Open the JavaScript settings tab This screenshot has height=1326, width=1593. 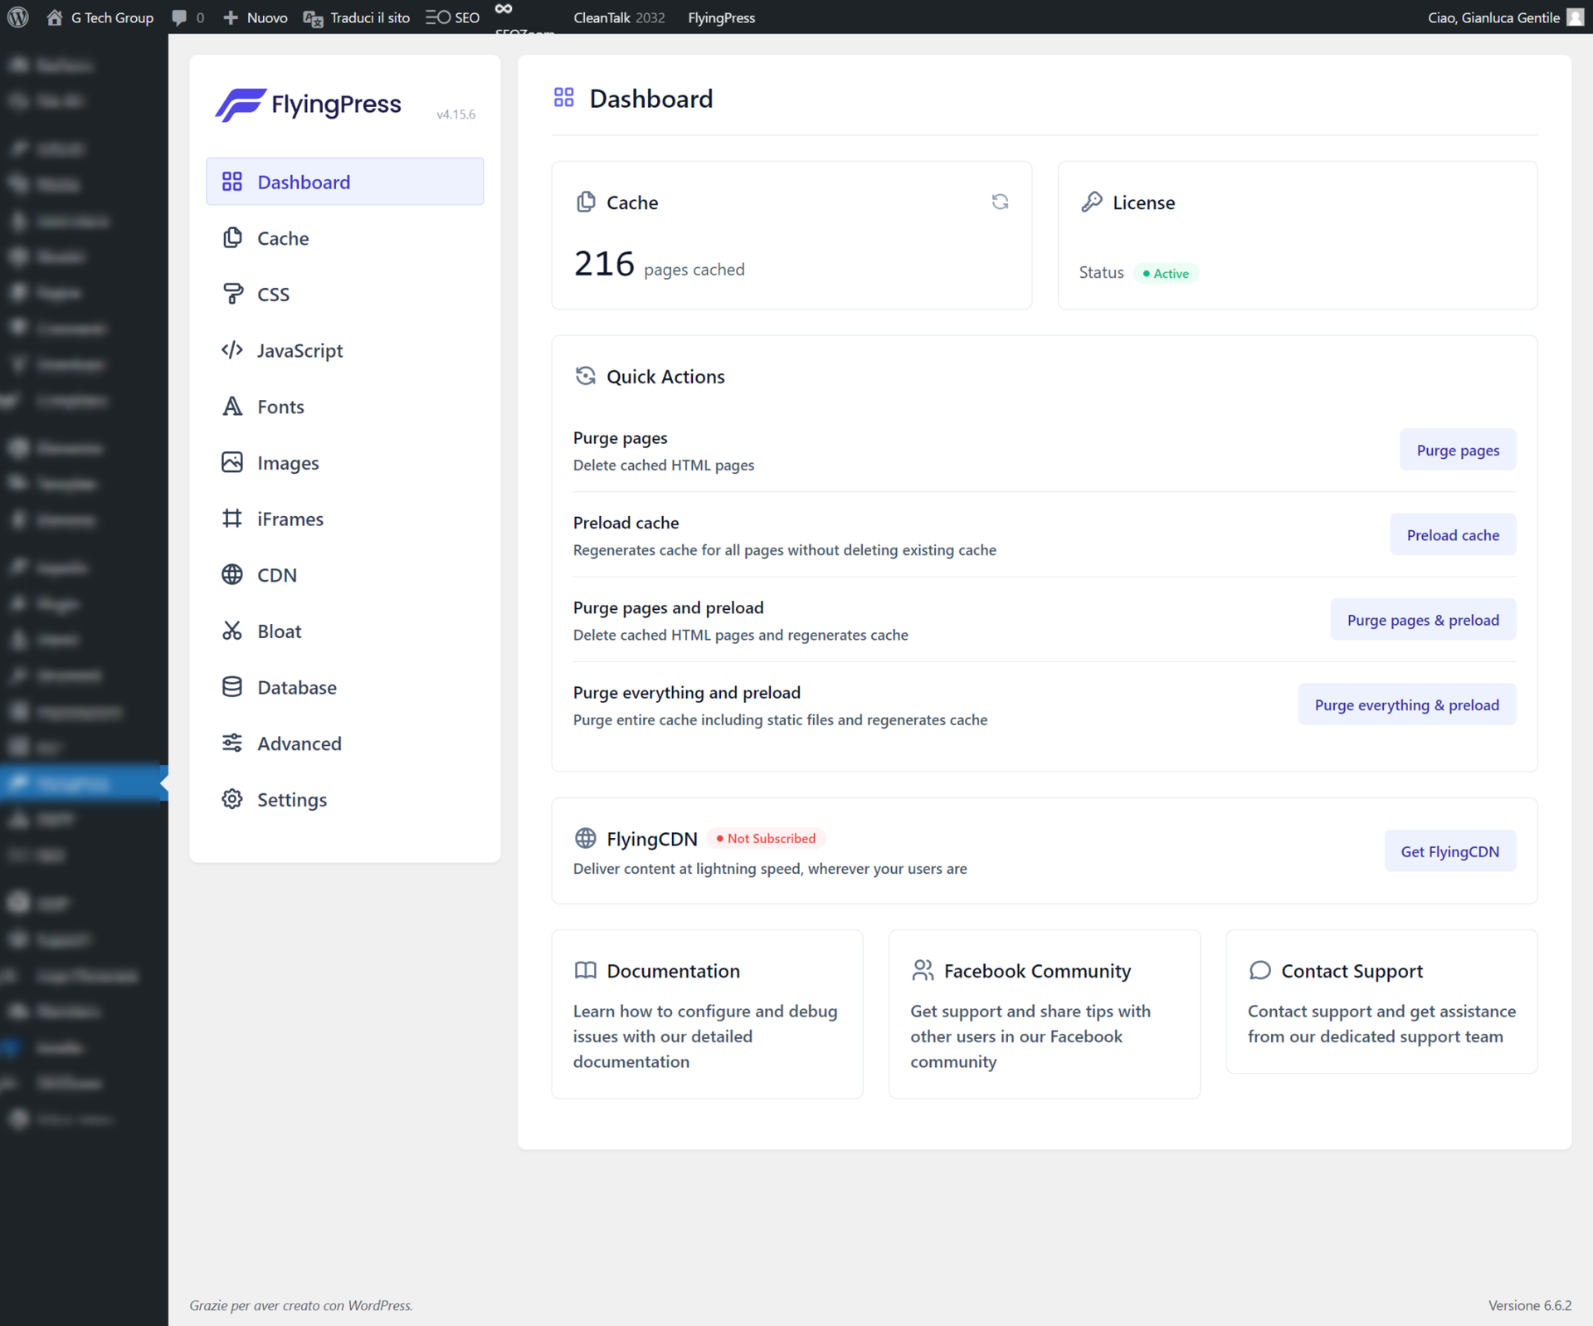click(300, 350)
